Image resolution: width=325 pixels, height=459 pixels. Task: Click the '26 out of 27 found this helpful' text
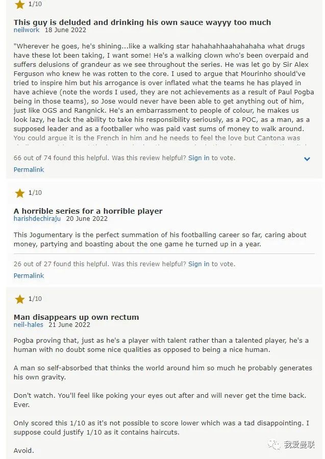coord(61,264)
